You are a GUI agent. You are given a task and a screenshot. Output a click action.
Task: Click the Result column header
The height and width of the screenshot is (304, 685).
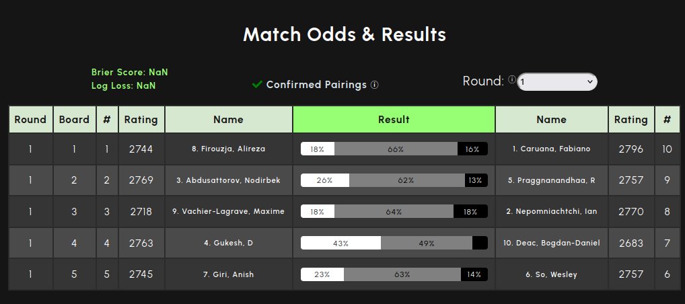pos(394,120)
